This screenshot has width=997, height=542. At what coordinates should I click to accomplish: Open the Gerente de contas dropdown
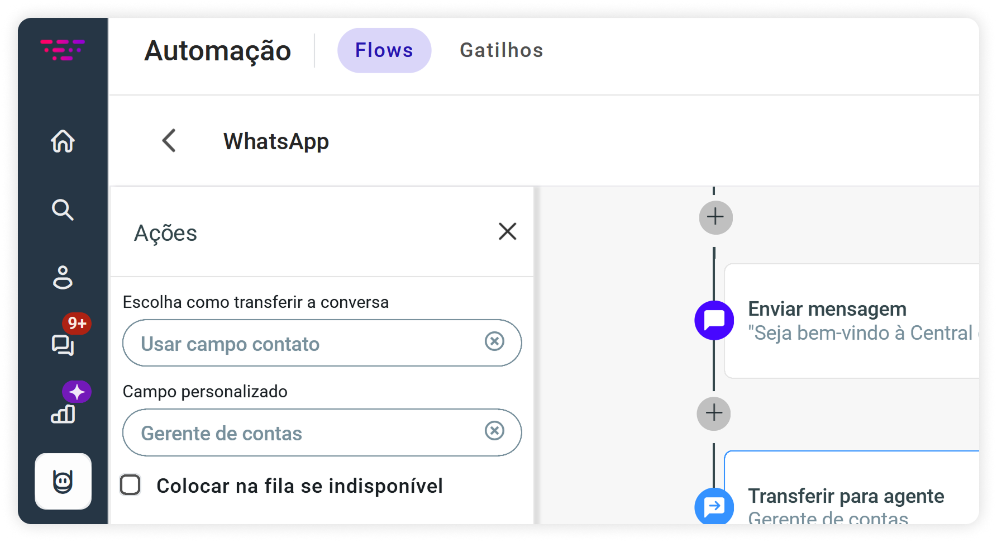click(302, 432)
